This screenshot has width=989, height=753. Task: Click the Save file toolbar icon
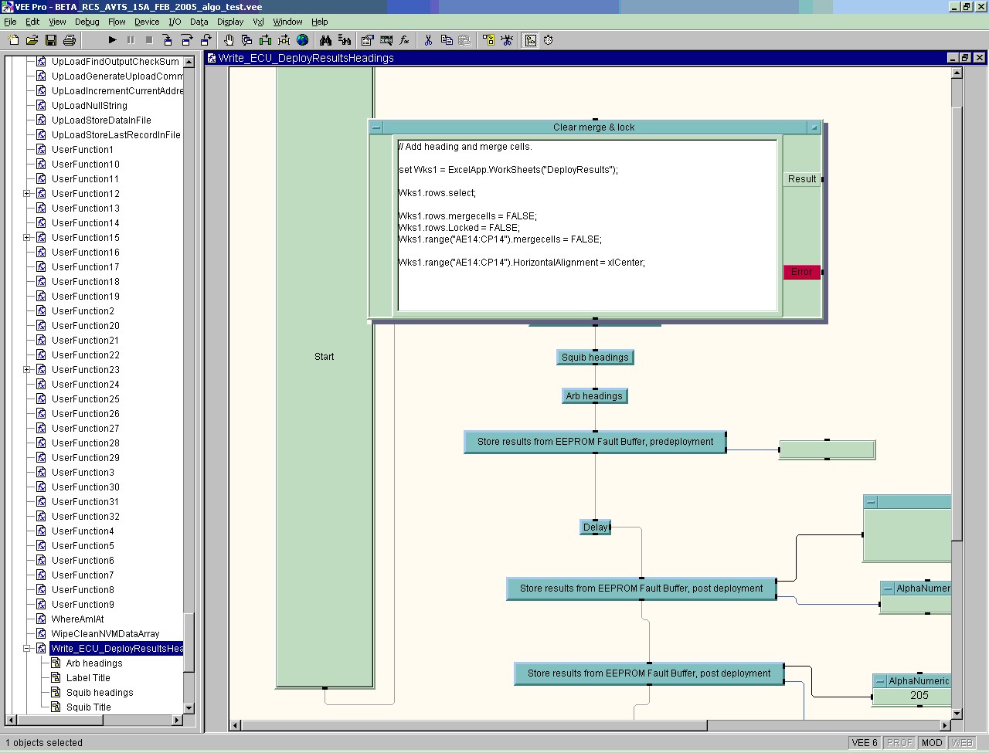tap(51, 40)
